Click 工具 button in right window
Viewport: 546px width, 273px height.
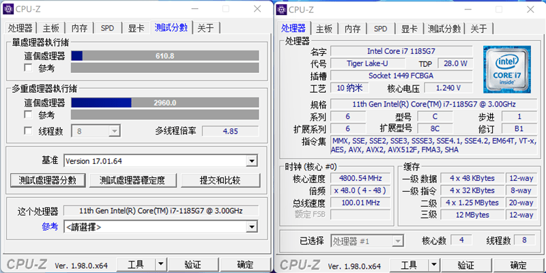(409, 265)
